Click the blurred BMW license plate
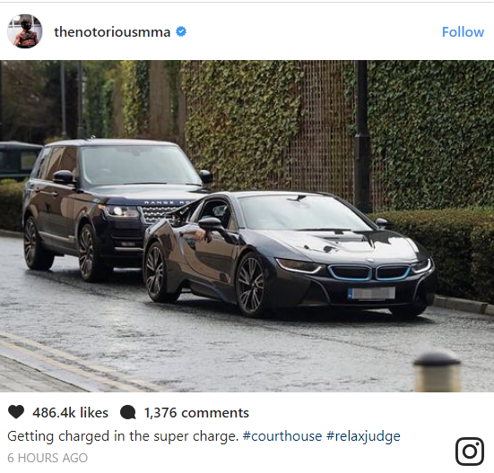The width and height of the screenshot is (494, 473). (371, 293)
